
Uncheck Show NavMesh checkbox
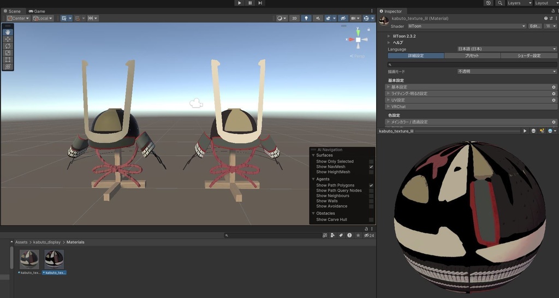(x=371, y=167)
